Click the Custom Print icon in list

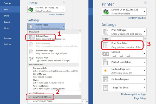pos(31,59)
